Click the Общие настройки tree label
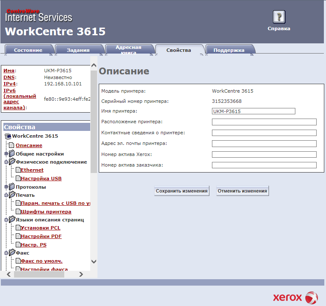The image size is (326, 306). 40,154
